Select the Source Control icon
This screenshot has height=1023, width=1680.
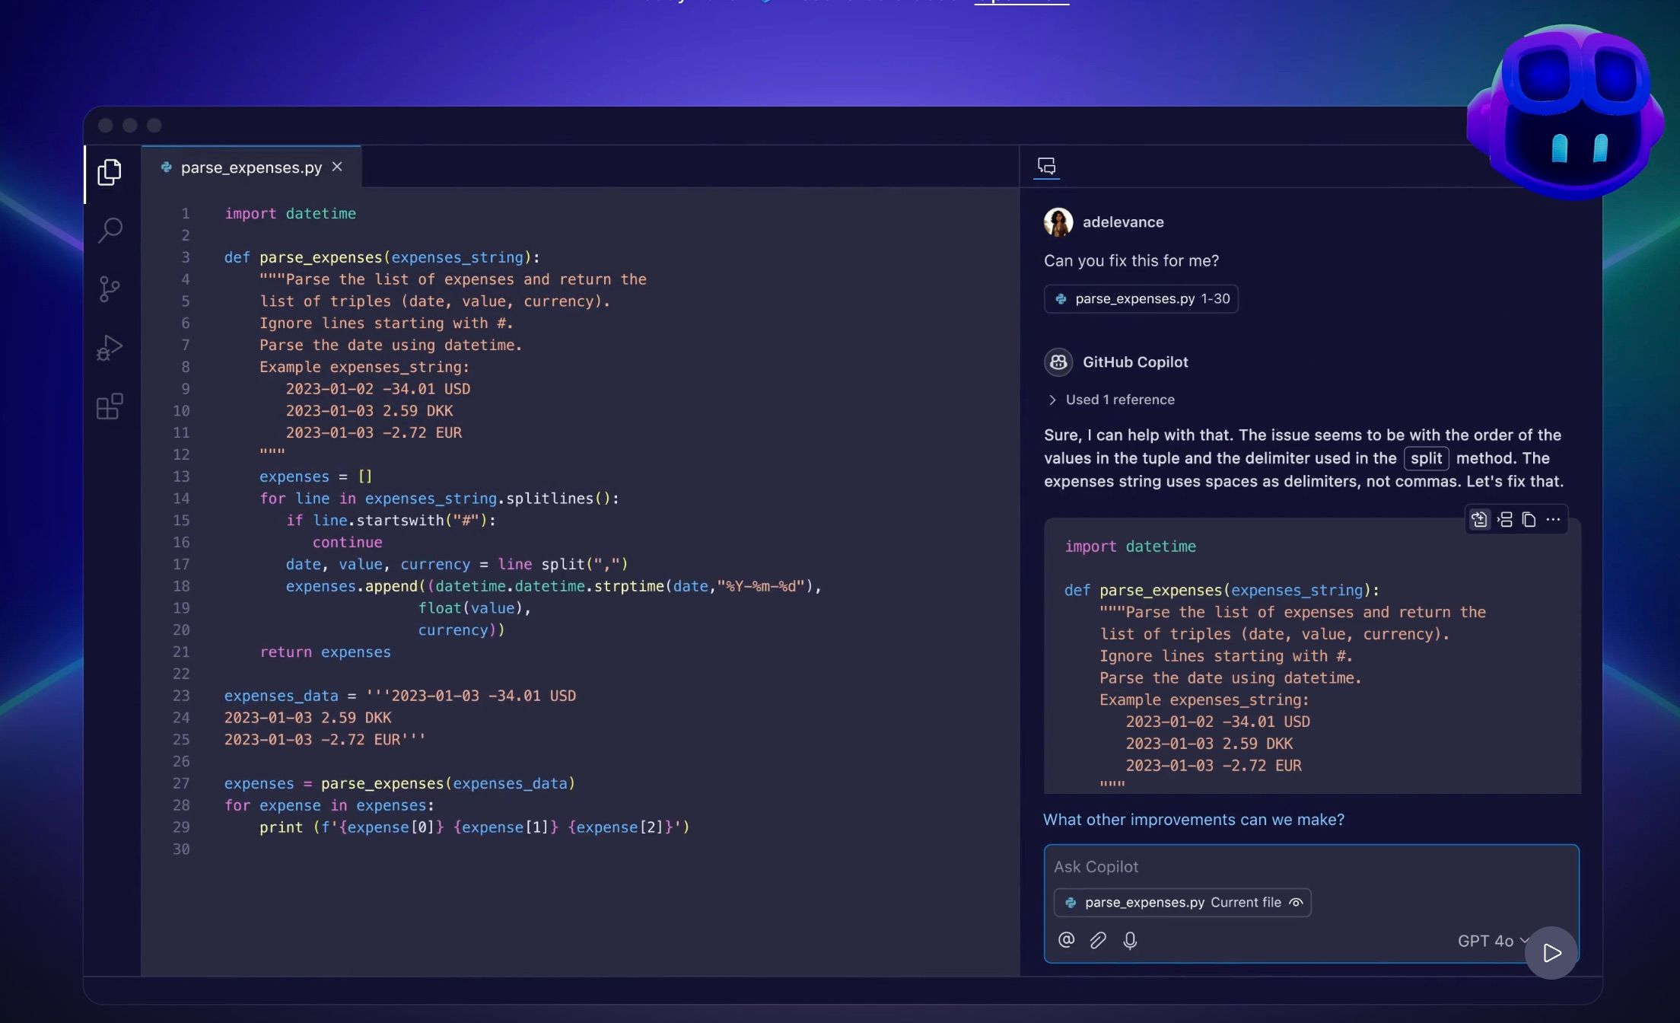[110, 288]
